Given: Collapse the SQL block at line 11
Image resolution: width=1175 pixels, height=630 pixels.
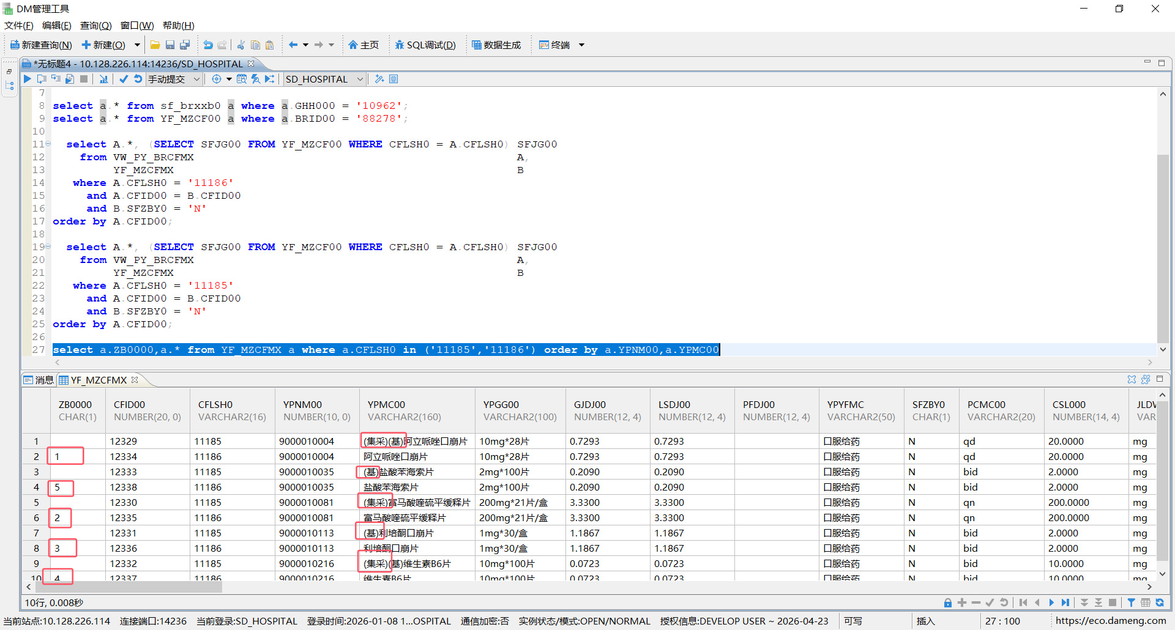Looking at the screenshot, I should pos(48,144).
